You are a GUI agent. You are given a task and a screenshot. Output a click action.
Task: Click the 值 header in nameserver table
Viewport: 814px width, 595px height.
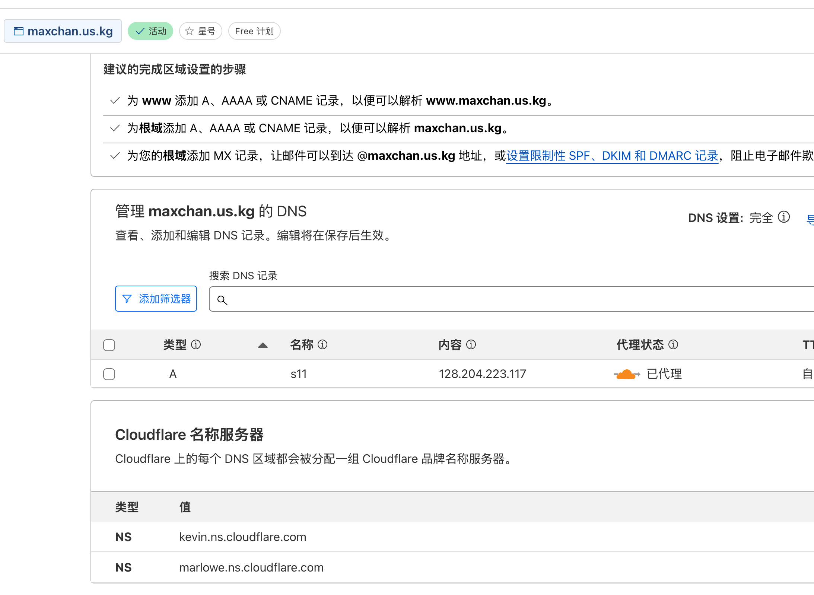tap(185, 507)
